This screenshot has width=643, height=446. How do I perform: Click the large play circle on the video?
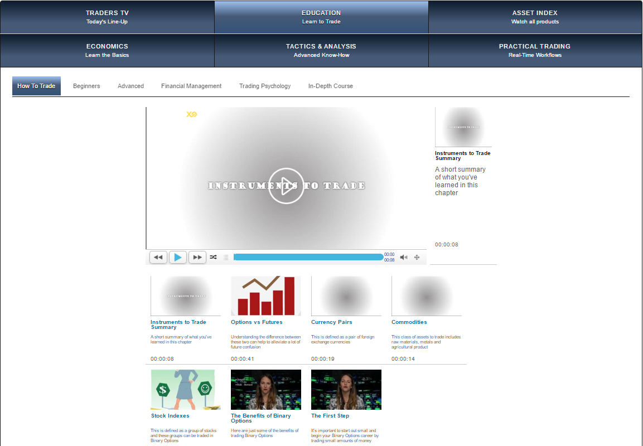click(x=286, y=186)
